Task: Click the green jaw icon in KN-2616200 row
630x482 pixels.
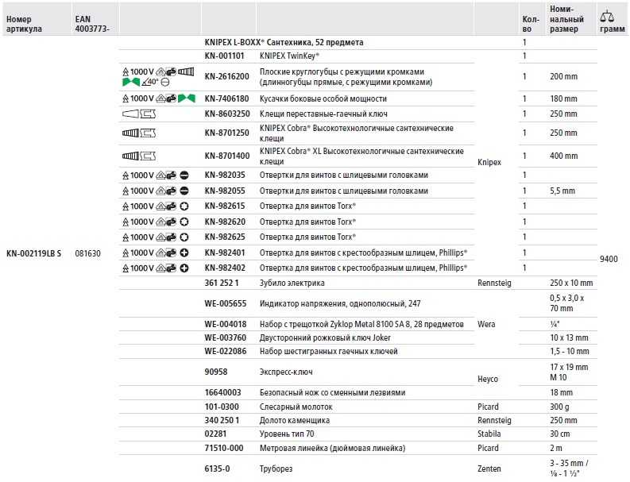Action: 131,82
